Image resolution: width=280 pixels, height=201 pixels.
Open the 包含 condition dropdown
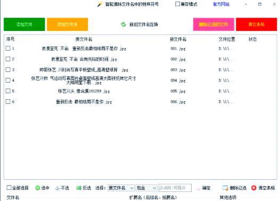(x=146, y=188)
